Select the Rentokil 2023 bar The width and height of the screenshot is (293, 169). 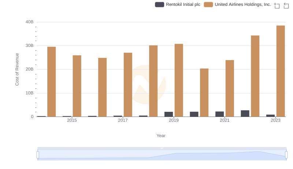(271, 115)
